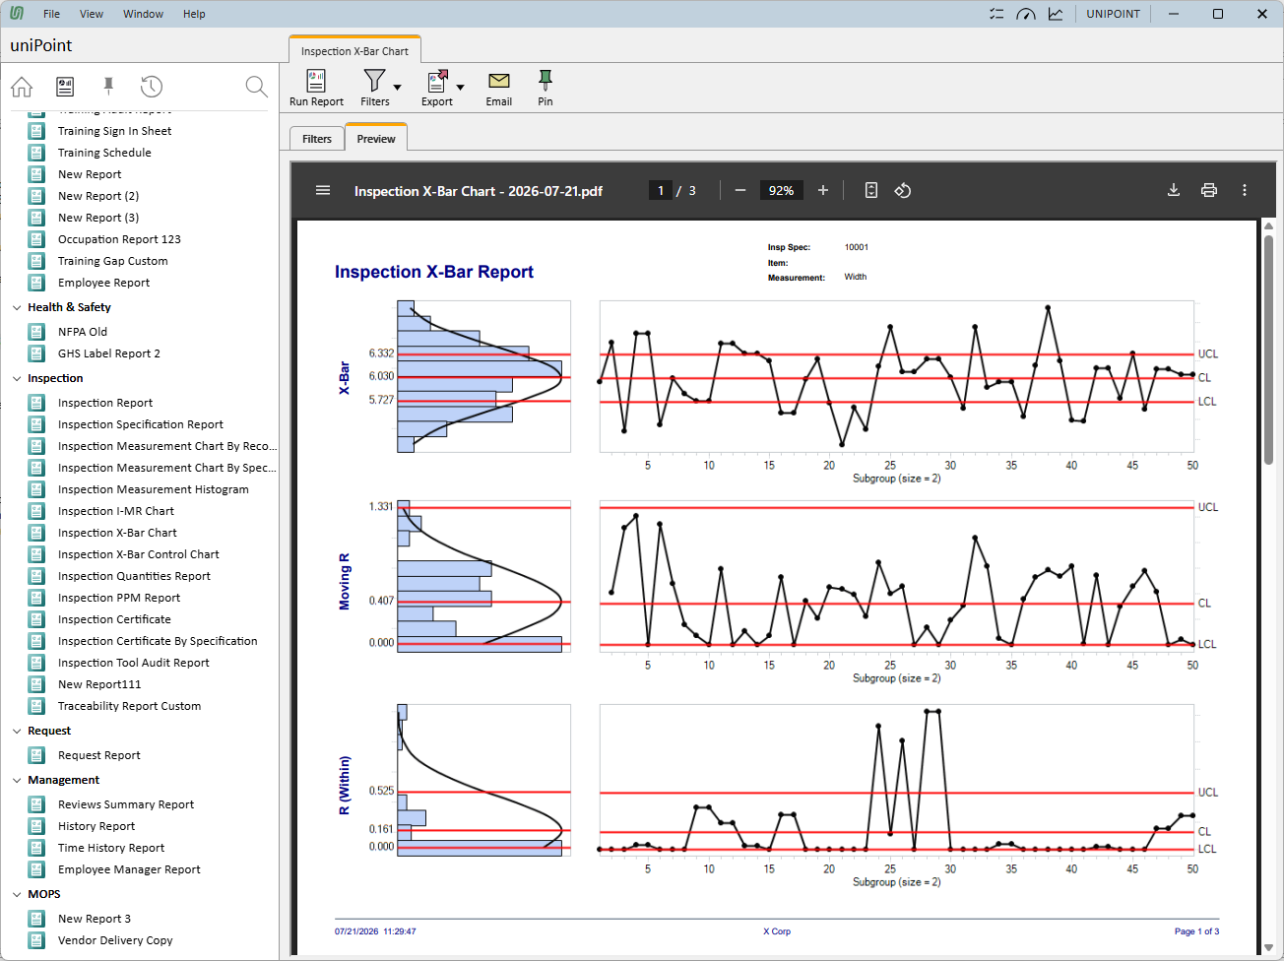Screen dimensions: 1284x961
Task: Open Inspection Quantities Report
Action: (134, 576)
